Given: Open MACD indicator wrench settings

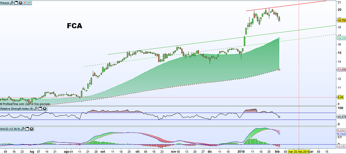Looking at the screenshot, I should click(x=22, y=129).
